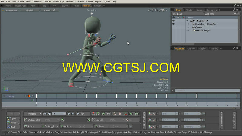
Task: Expand SimpleGuy_Character tree item
Action: pos(189,24)
